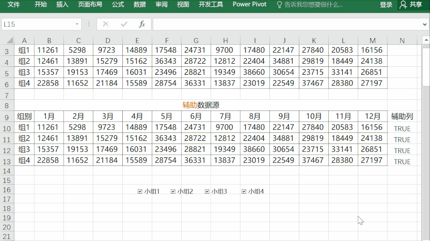
Task: Select the TRUE cell in row 10
Action: click(402, 128)
